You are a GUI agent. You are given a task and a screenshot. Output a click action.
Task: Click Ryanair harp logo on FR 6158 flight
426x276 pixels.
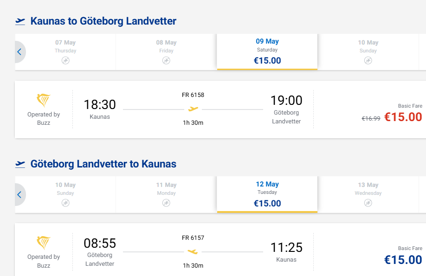pyautogui.click(x=44, y=100)
